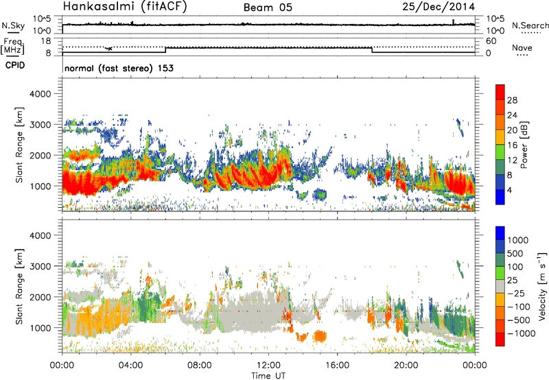This screenshot has width=549, height=380.
Task: Click the 4000 tick in the power panel
Action: (40, 94)
